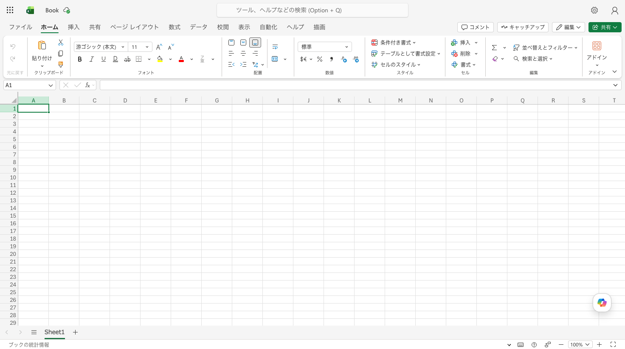
Task: Click the cloud save status icon
Action: coord(67,10)
